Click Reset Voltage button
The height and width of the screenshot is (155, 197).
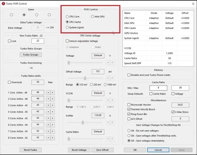point(79,150)
